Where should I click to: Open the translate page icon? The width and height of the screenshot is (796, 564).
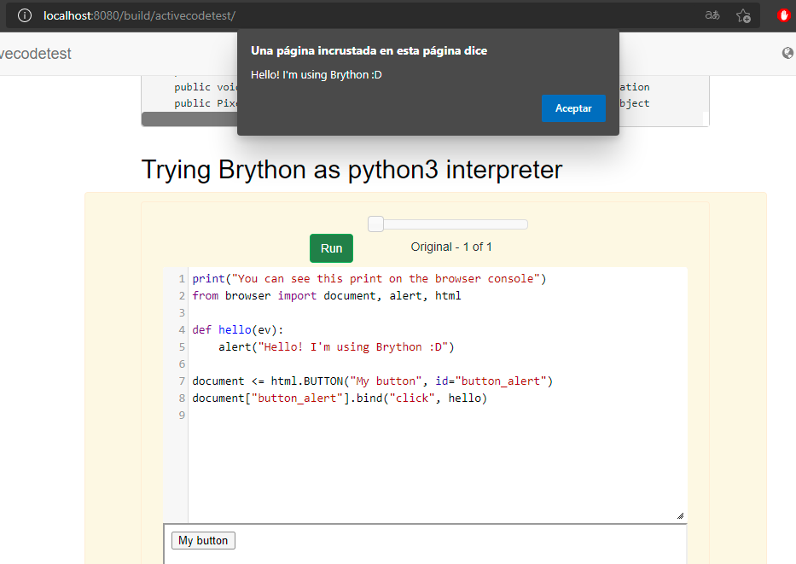click(x=712, y=15)
